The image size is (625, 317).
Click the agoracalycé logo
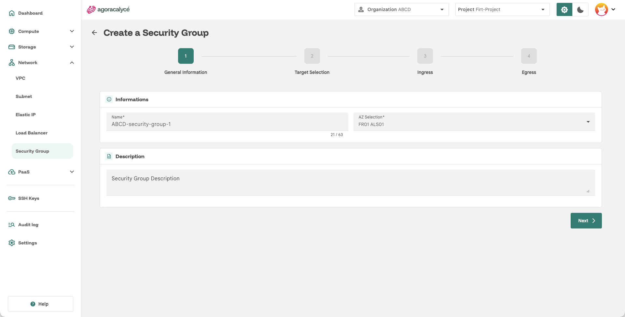[x=108, y=9]
